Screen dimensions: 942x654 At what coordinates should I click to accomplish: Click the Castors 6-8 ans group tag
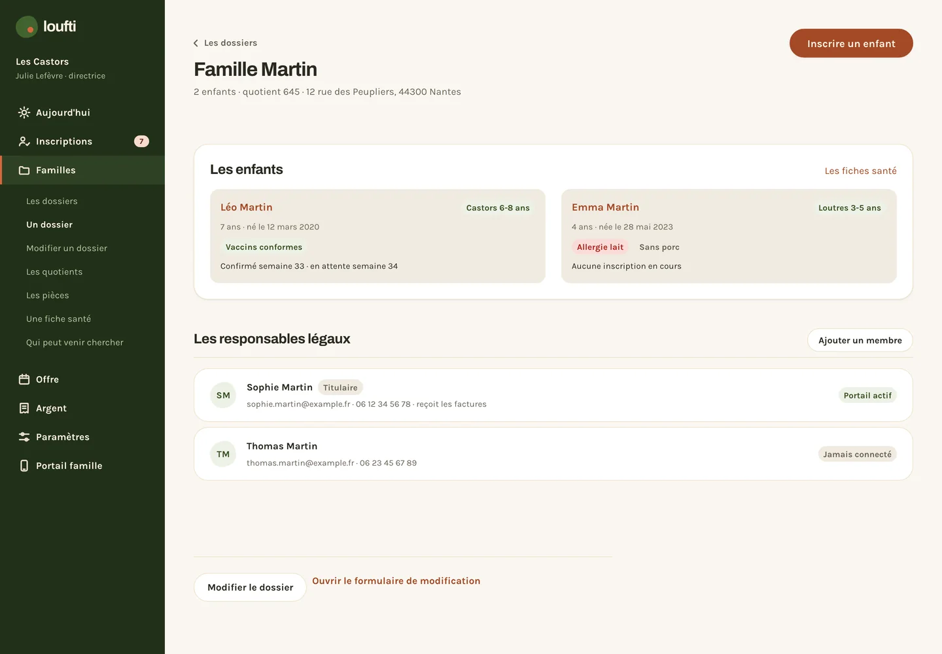pos(498,208)
